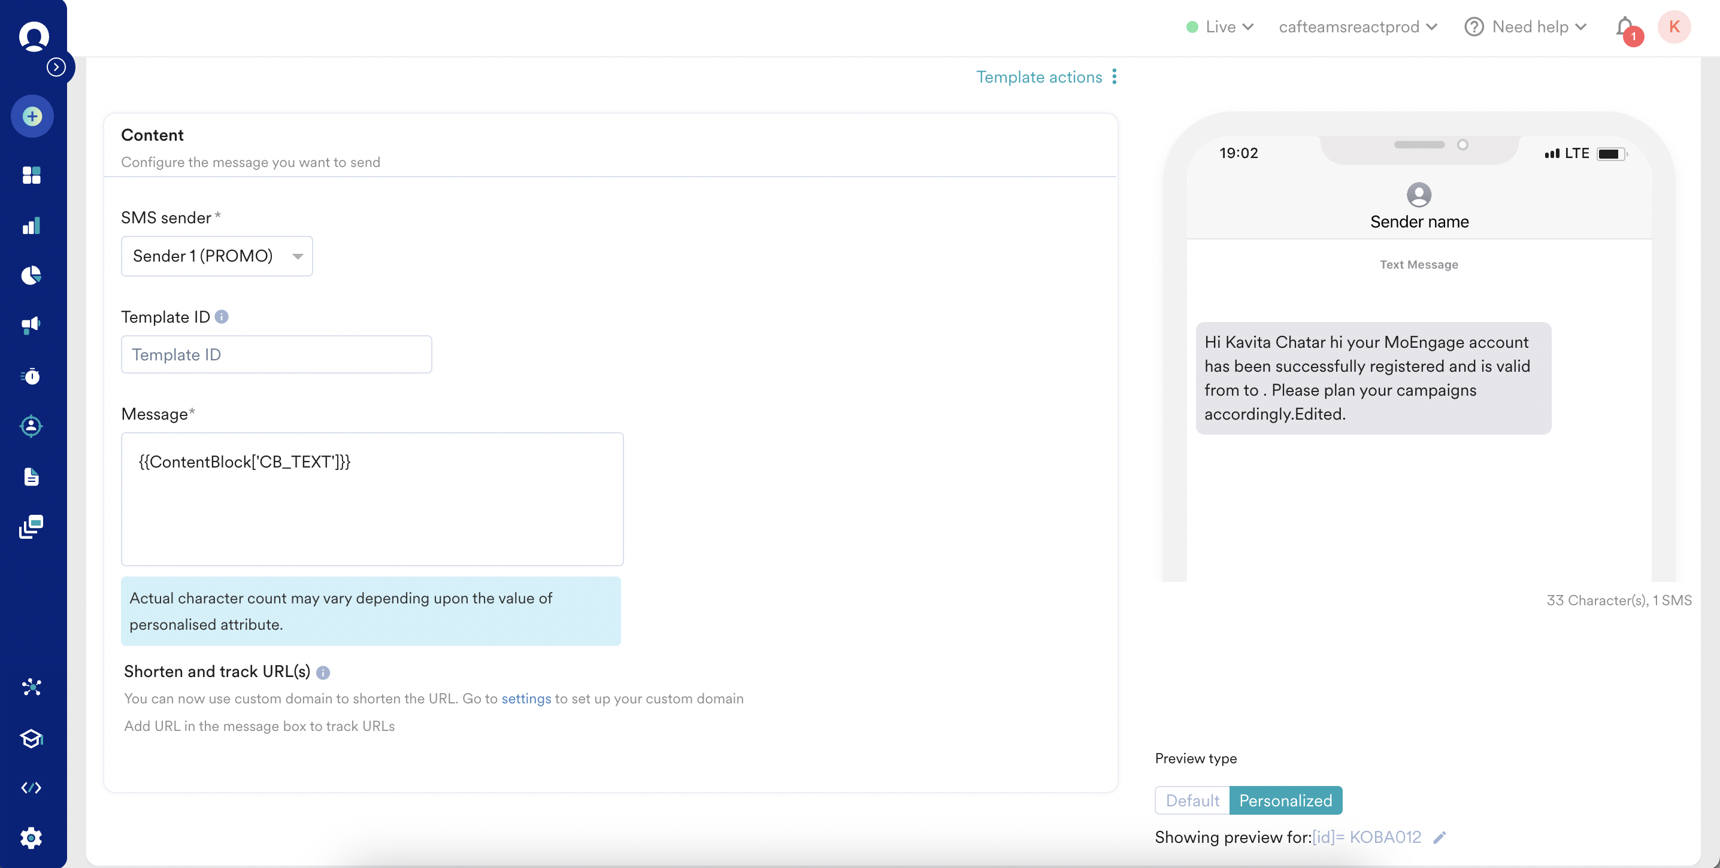Click the user avatar K button
Screen dimensions: 1720x868
click(1674, 28)
